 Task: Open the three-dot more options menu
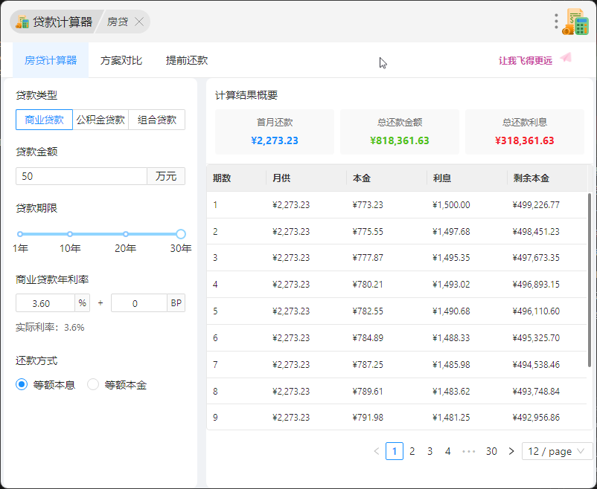tap(556, 22)
